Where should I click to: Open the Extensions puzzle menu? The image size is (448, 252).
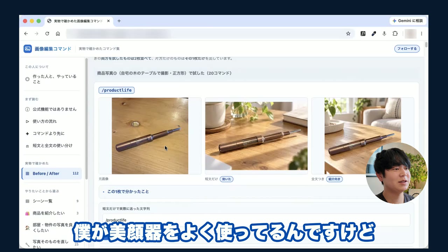[x=395, y=34]
